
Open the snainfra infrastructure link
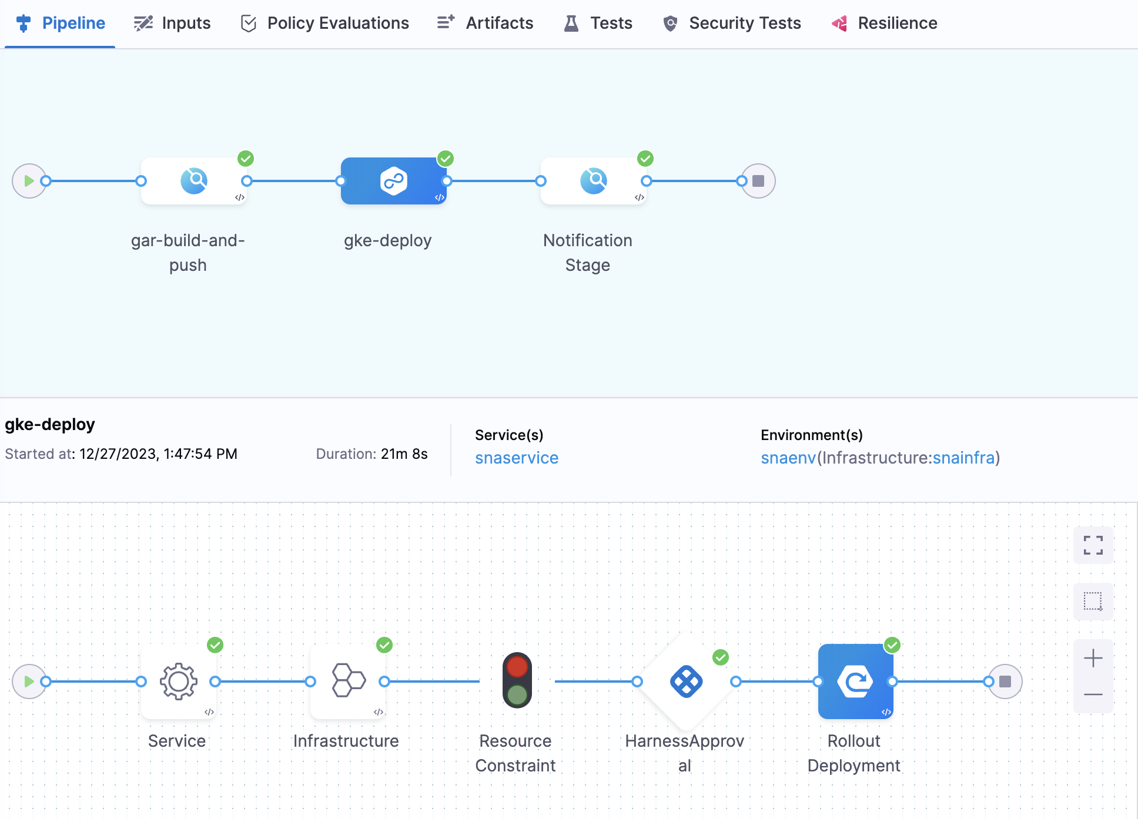963,458
